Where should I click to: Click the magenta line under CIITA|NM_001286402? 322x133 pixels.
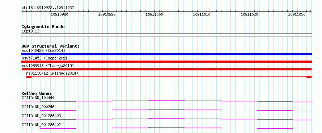click(x=166, y=128)
